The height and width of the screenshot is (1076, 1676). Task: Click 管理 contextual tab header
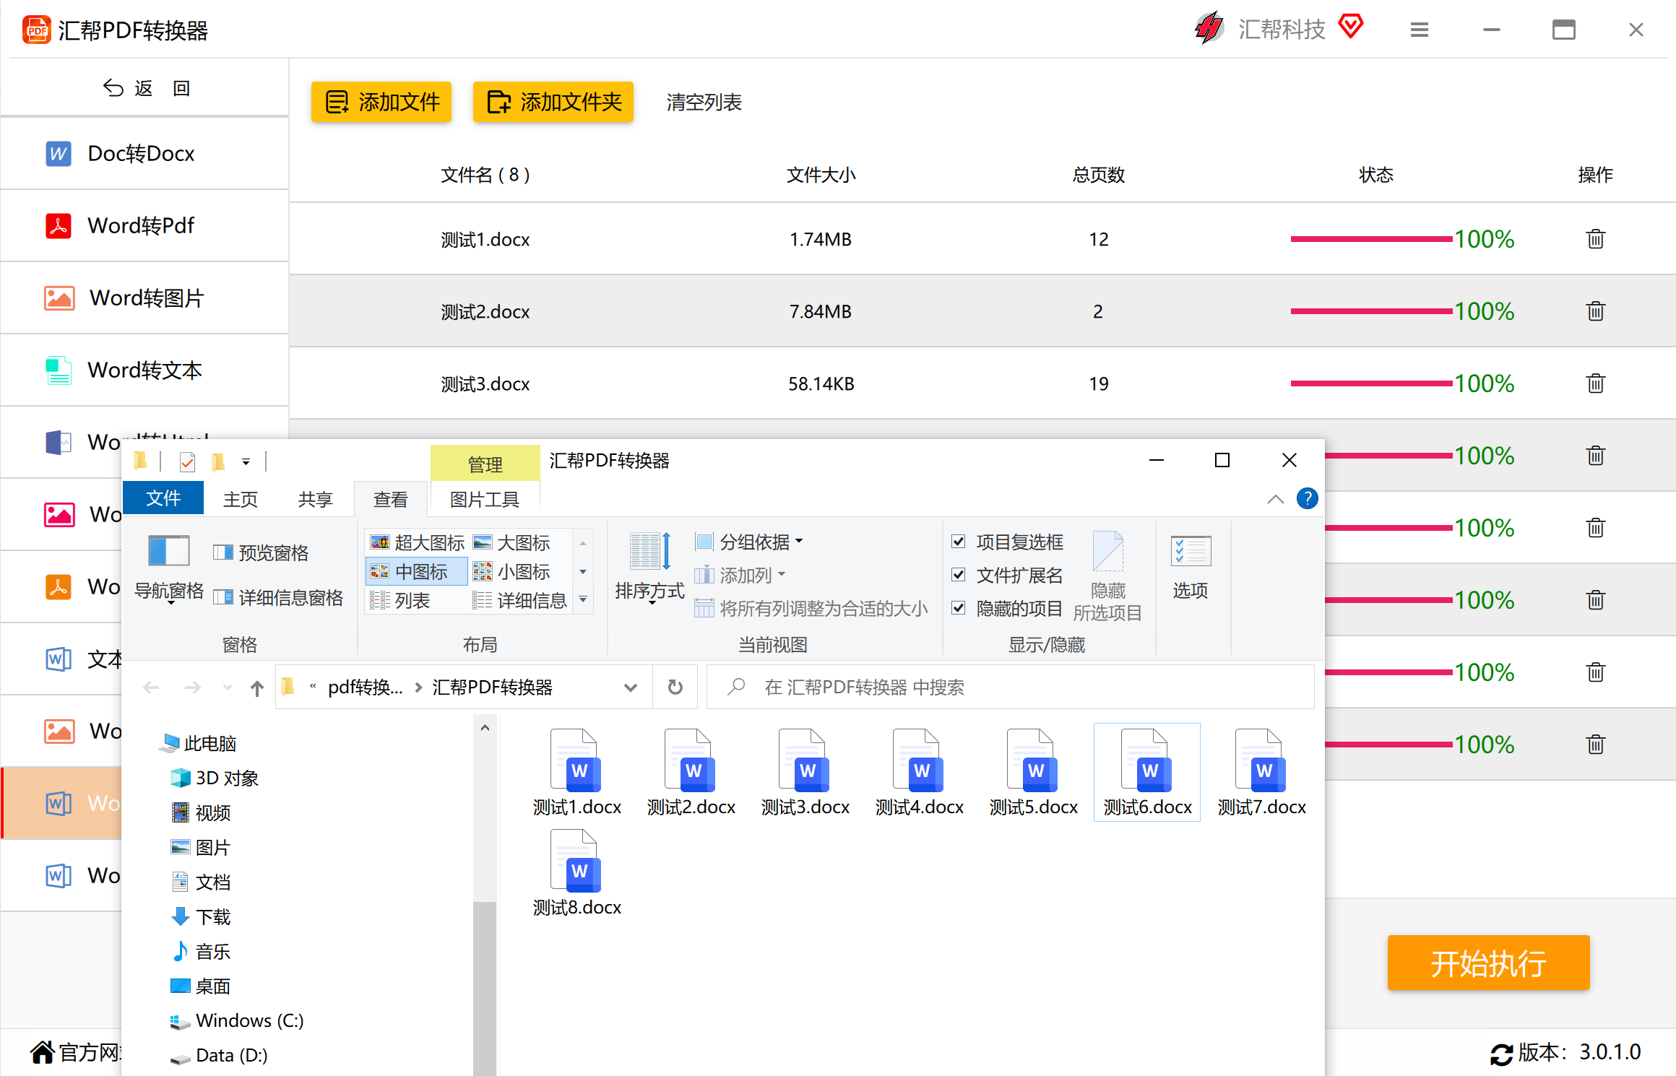click(485, 464)
